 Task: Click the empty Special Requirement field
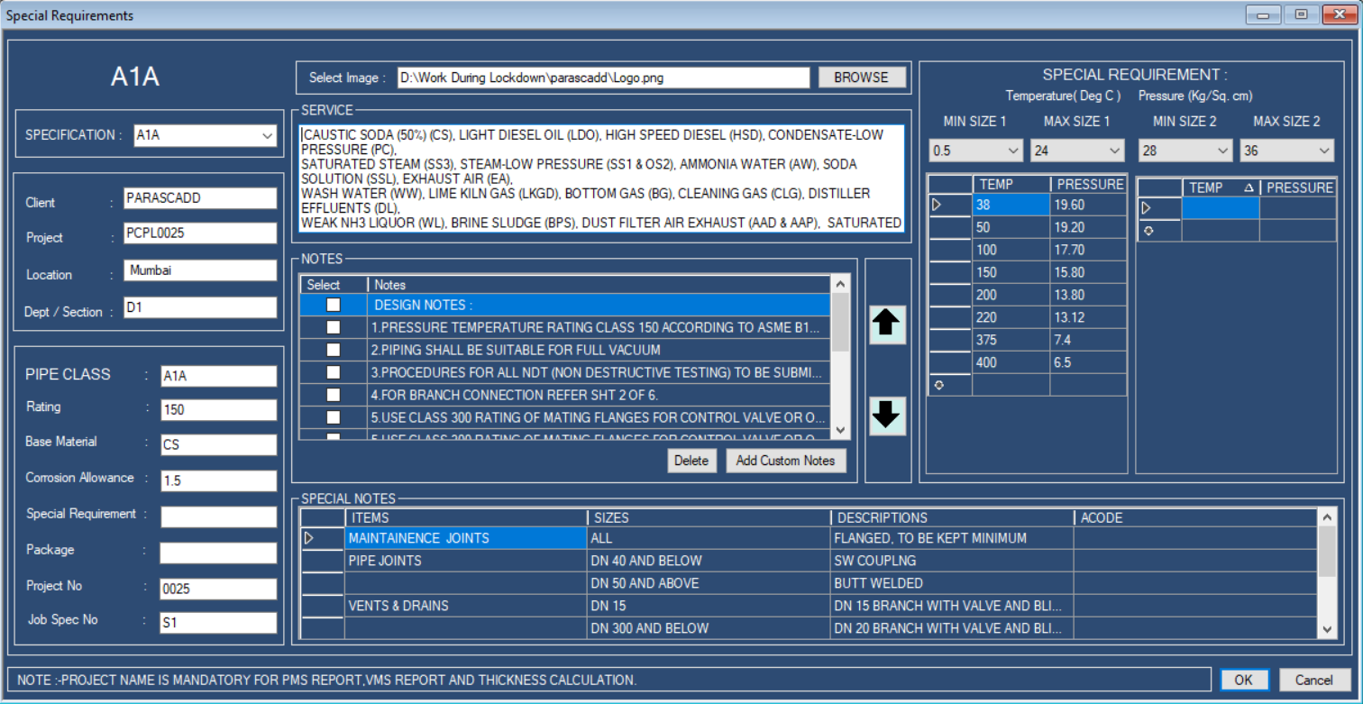click(218, 517)
